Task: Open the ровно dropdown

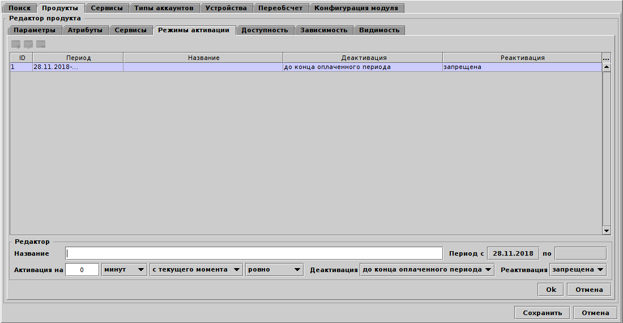Action: point(274,270)
